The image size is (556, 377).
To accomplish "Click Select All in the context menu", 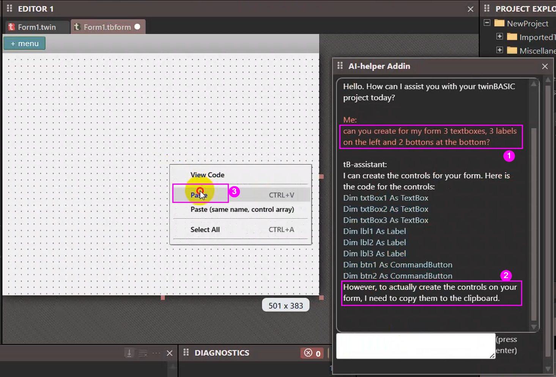I will click(205, 230).
